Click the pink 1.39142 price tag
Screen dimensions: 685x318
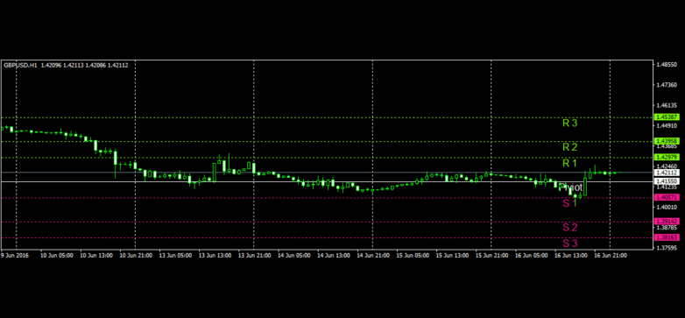[x=667, y=222]
